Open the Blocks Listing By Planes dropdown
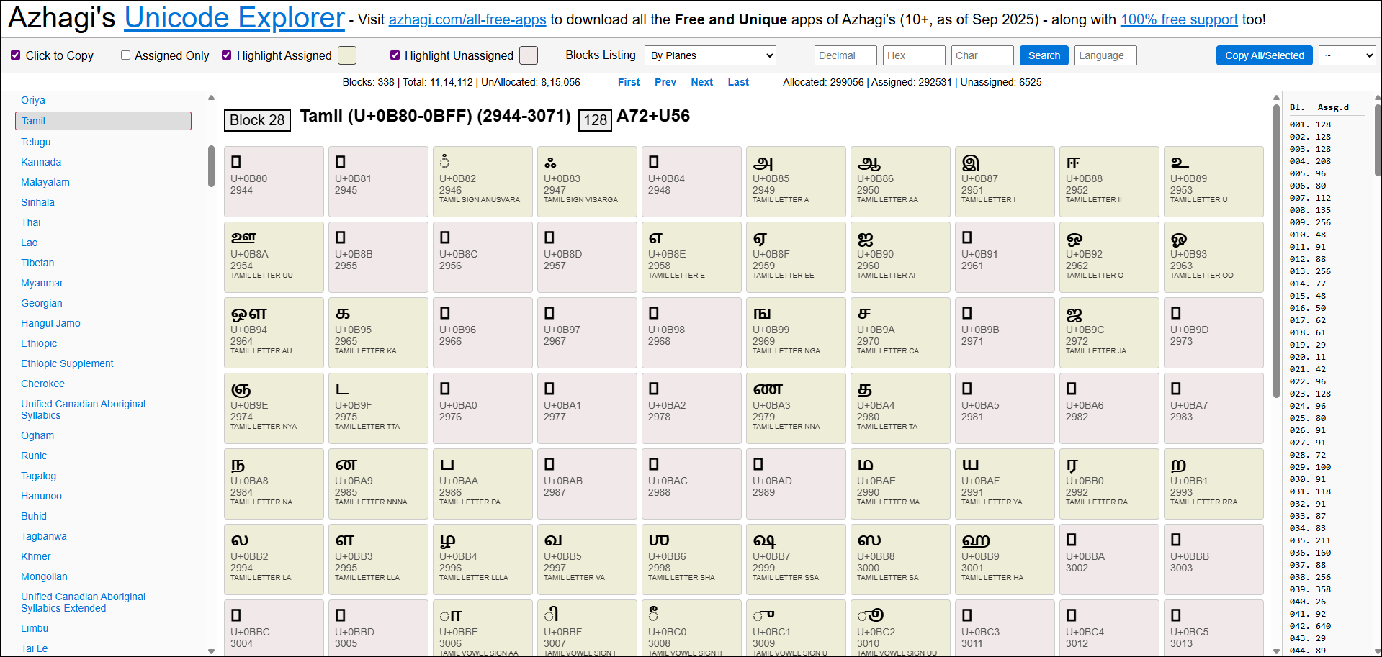Viewport: 1382px width, 657px height. [x=710, y=55]
